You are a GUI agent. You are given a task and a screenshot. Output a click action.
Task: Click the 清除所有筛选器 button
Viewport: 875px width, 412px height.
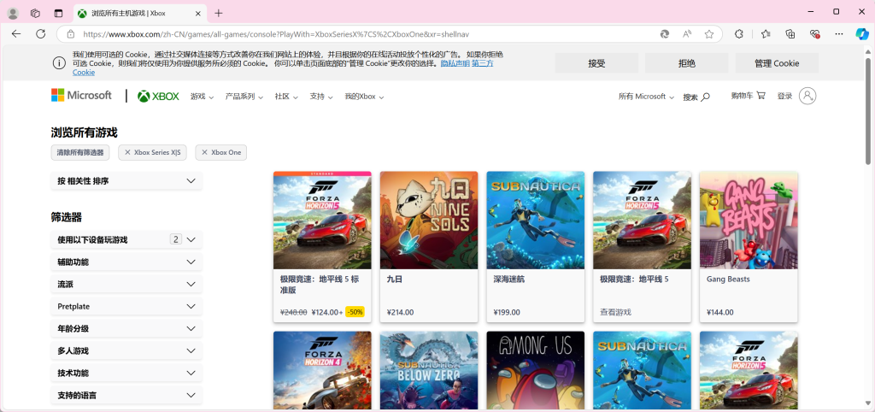click(80, 152)
